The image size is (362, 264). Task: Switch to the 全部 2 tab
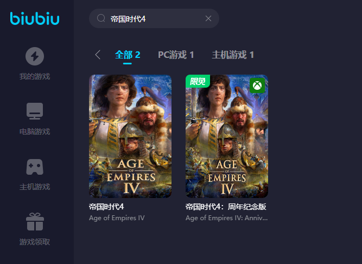click(128, 55)
